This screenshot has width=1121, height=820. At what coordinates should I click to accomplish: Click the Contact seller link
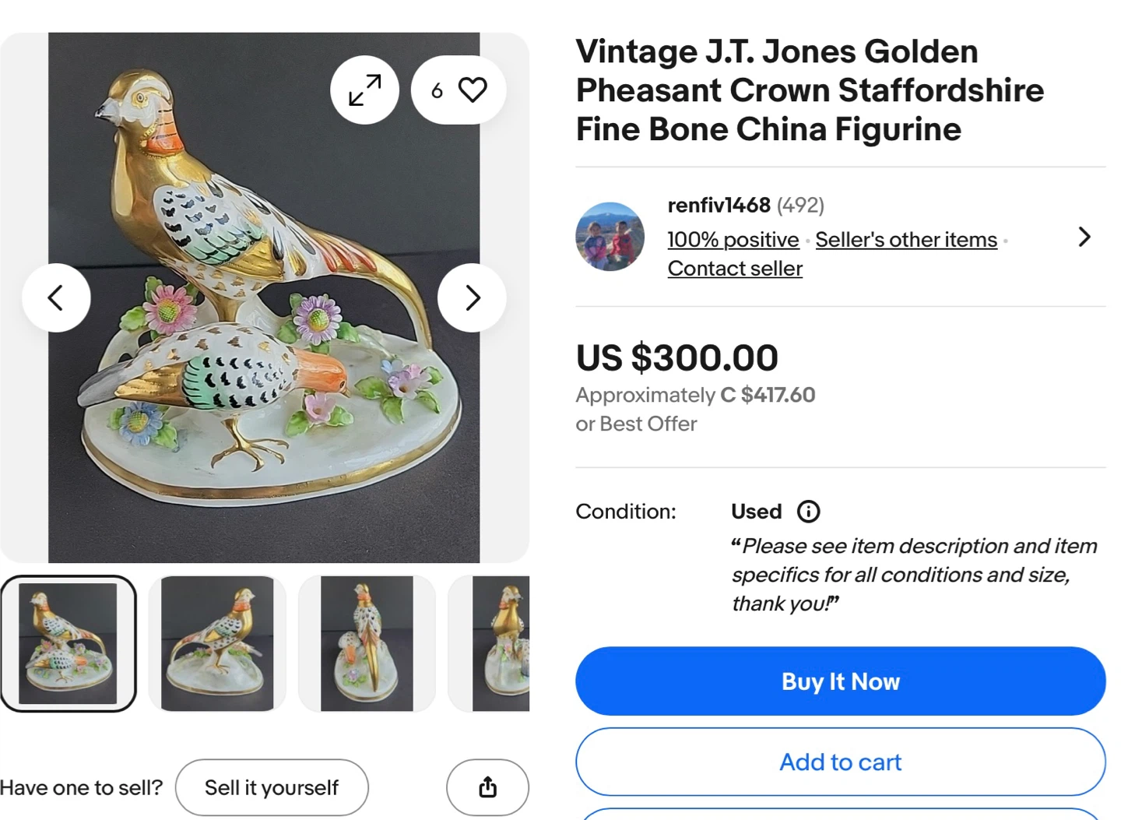pos(735,269)
